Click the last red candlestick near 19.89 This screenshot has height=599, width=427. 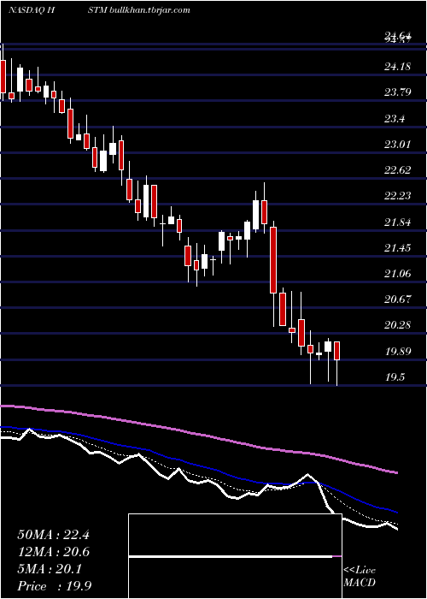point(337,351)
